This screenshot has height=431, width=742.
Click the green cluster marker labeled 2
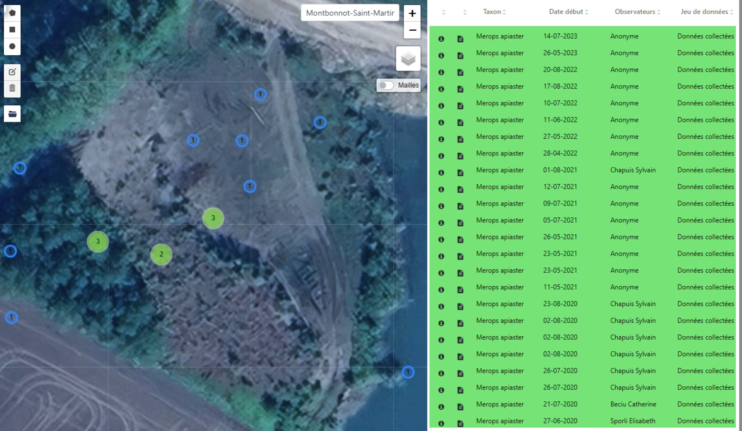[x=161, y=254]
